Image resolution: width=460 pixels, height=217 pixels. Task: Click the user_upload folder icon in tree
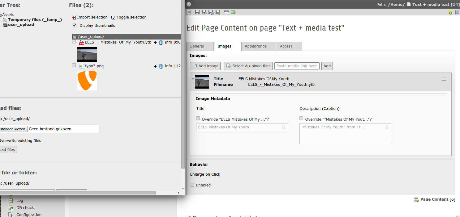click(5, 25)
